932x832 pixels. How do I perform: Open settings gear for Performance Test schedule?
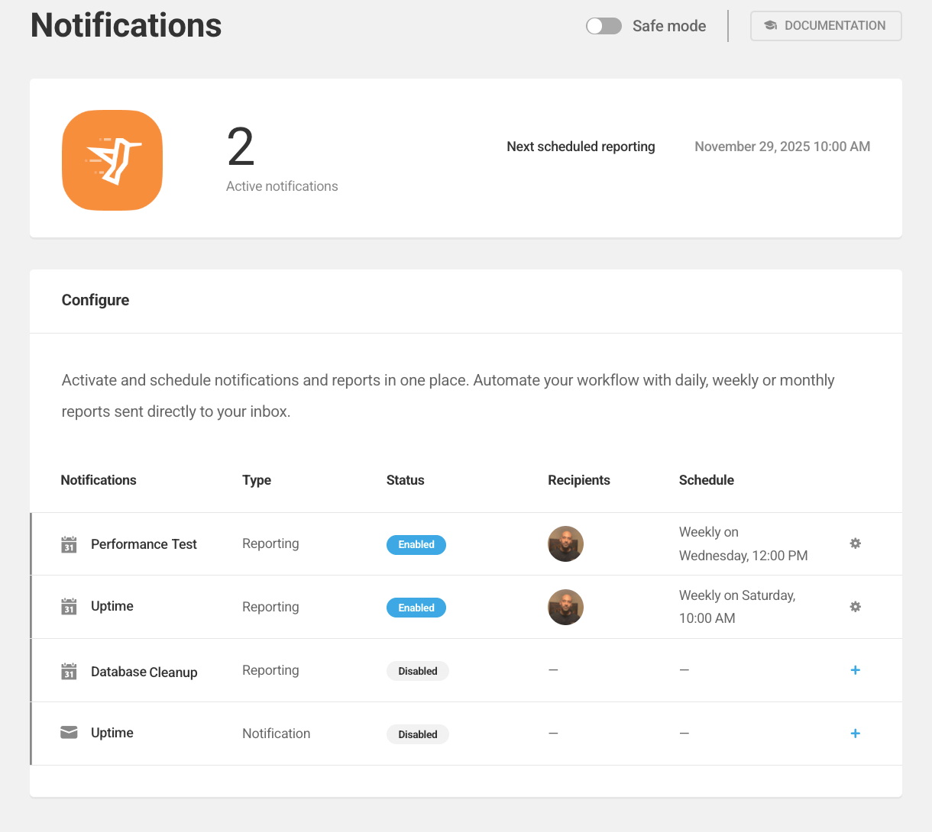click(855, 543)
